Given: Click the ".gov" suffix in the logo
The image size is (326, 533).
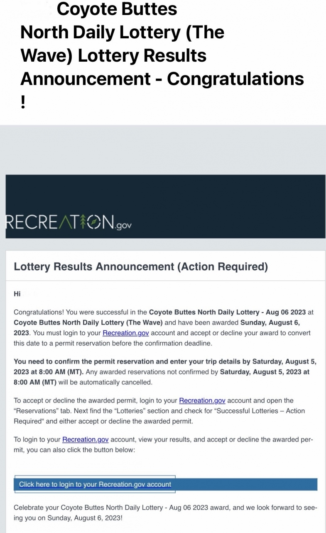Looking at the screenshot, I should pos(124,225).
